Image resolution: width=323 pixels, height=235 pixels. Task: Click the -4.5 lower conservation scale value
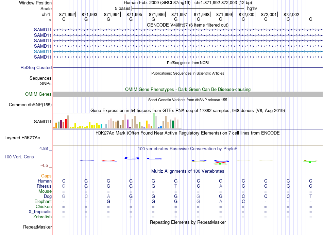44,166
